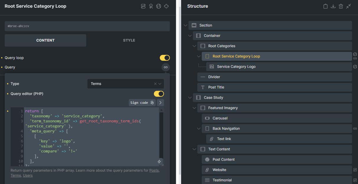Click the Section element icon in Structure
The height and width of the screenshot is (184, 358).
click(194, 25)
